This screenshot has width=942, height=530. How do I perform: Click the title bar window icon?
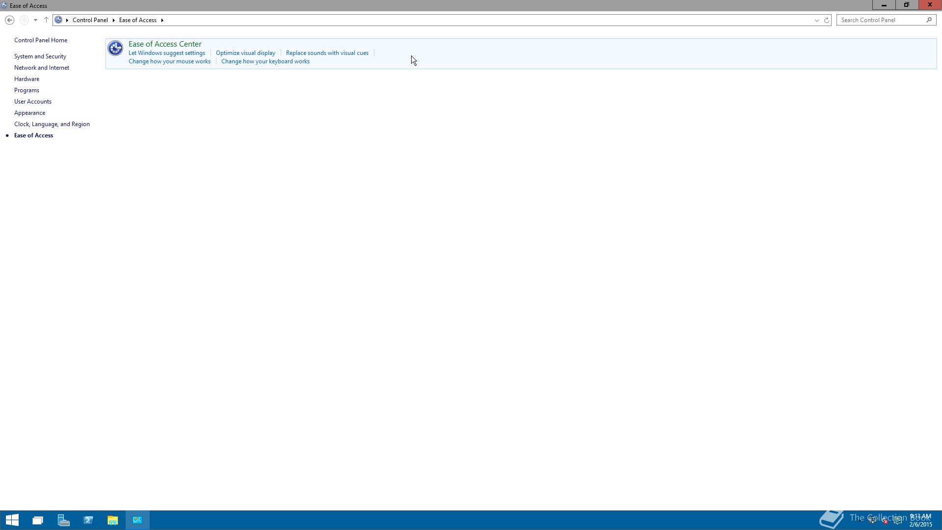click(4, 5)
